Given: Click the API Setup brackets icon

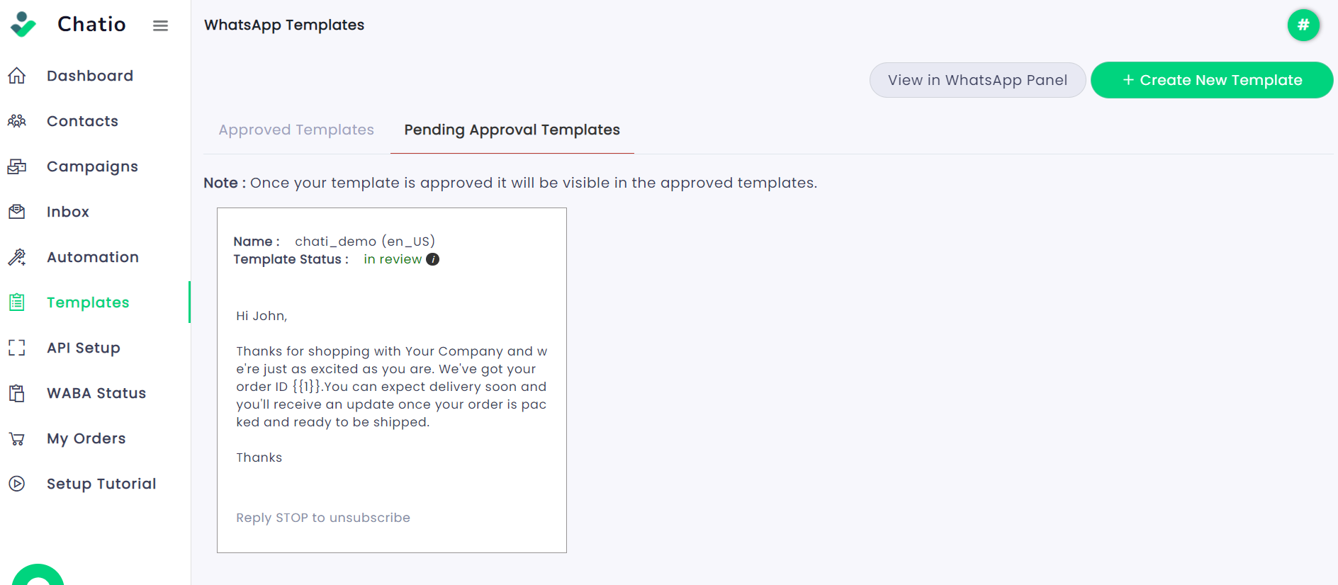Looking at the screenshot, I should (x=17, y=348).
